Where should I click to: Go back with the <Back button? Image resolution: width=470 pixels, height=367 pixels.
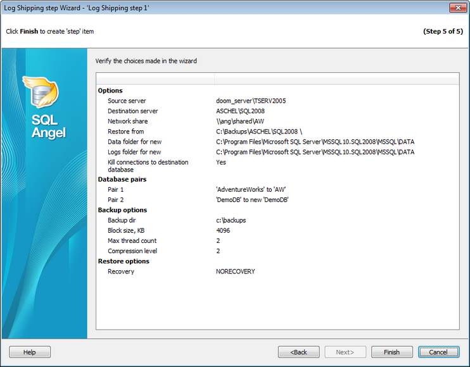tap(298, 352)
